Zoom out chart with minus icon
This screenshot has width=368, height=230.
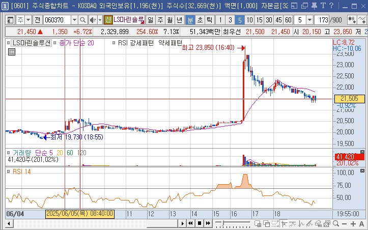pyautogui.click(x=344, y=223)
